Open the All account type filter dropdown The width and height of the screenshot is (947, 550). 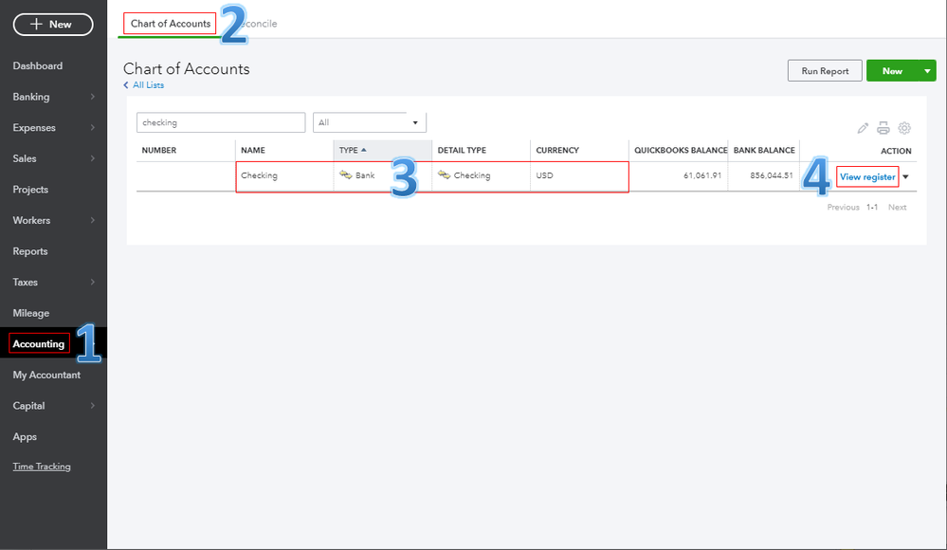(369, 122)
